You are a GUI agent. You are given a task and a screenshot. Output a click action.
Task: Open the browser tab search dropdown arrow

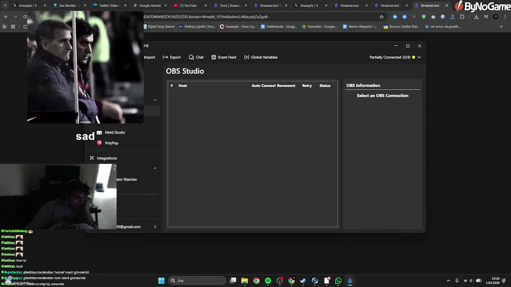(x=5, y=6)
